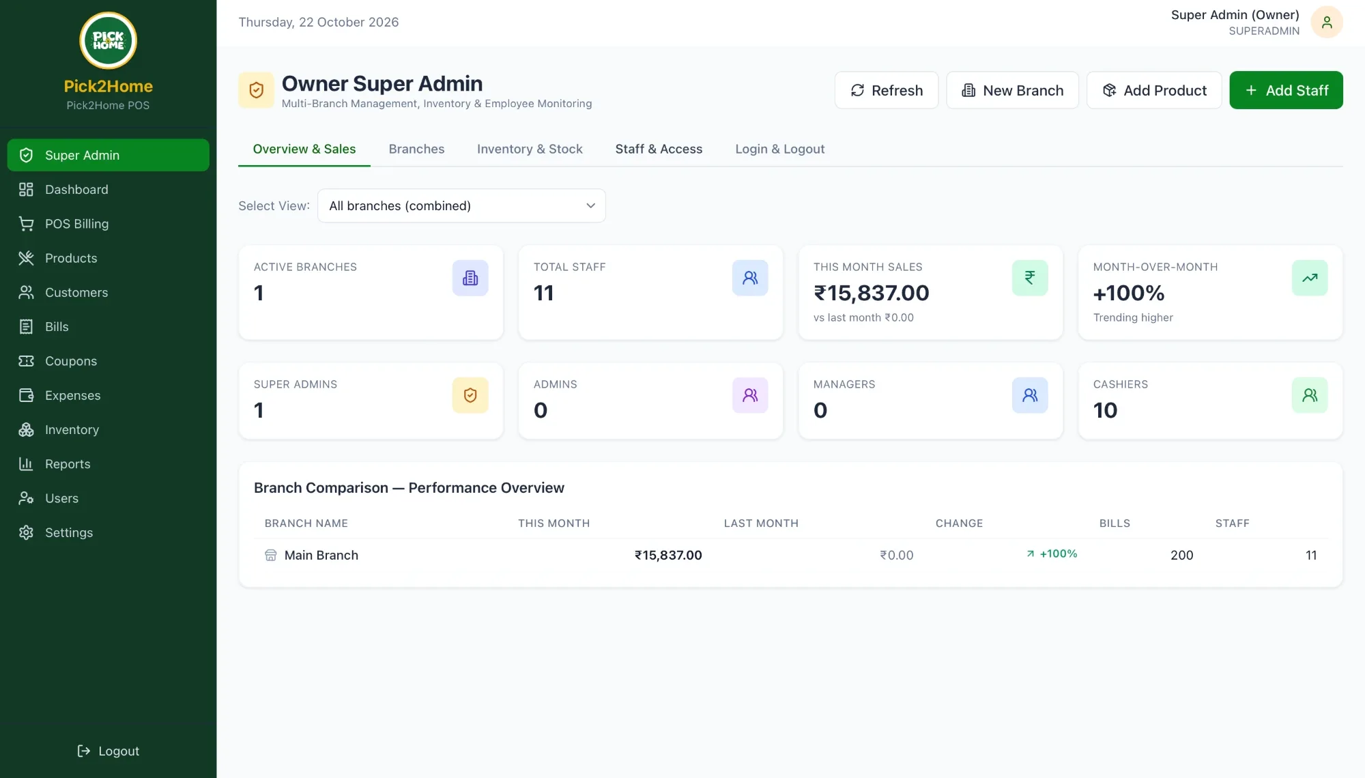This screenshot has width=1365, height=778.
Task: Click the Settings gear icon in sidebar
Action: (x=26, y=532)
